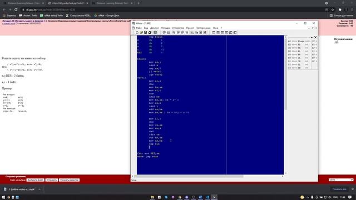Click the '?' help menu item
Screen dimensions: 356x200
(x=221, y=28)
